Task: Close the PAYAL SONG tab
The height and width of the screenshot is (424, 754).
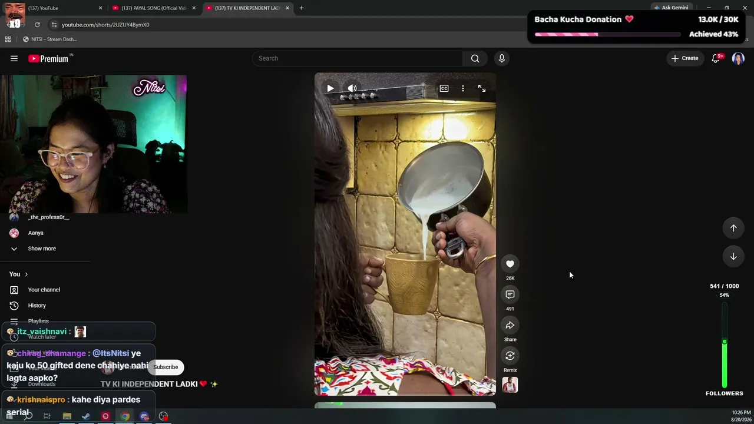Action: [x=194, y=8]
